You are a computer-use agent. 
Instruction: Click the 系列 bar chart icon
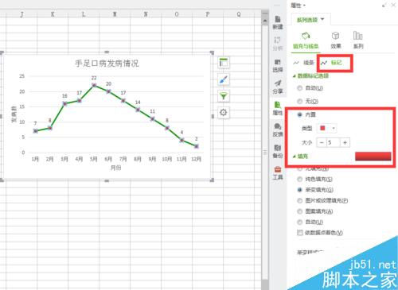(x=358, y=36)
